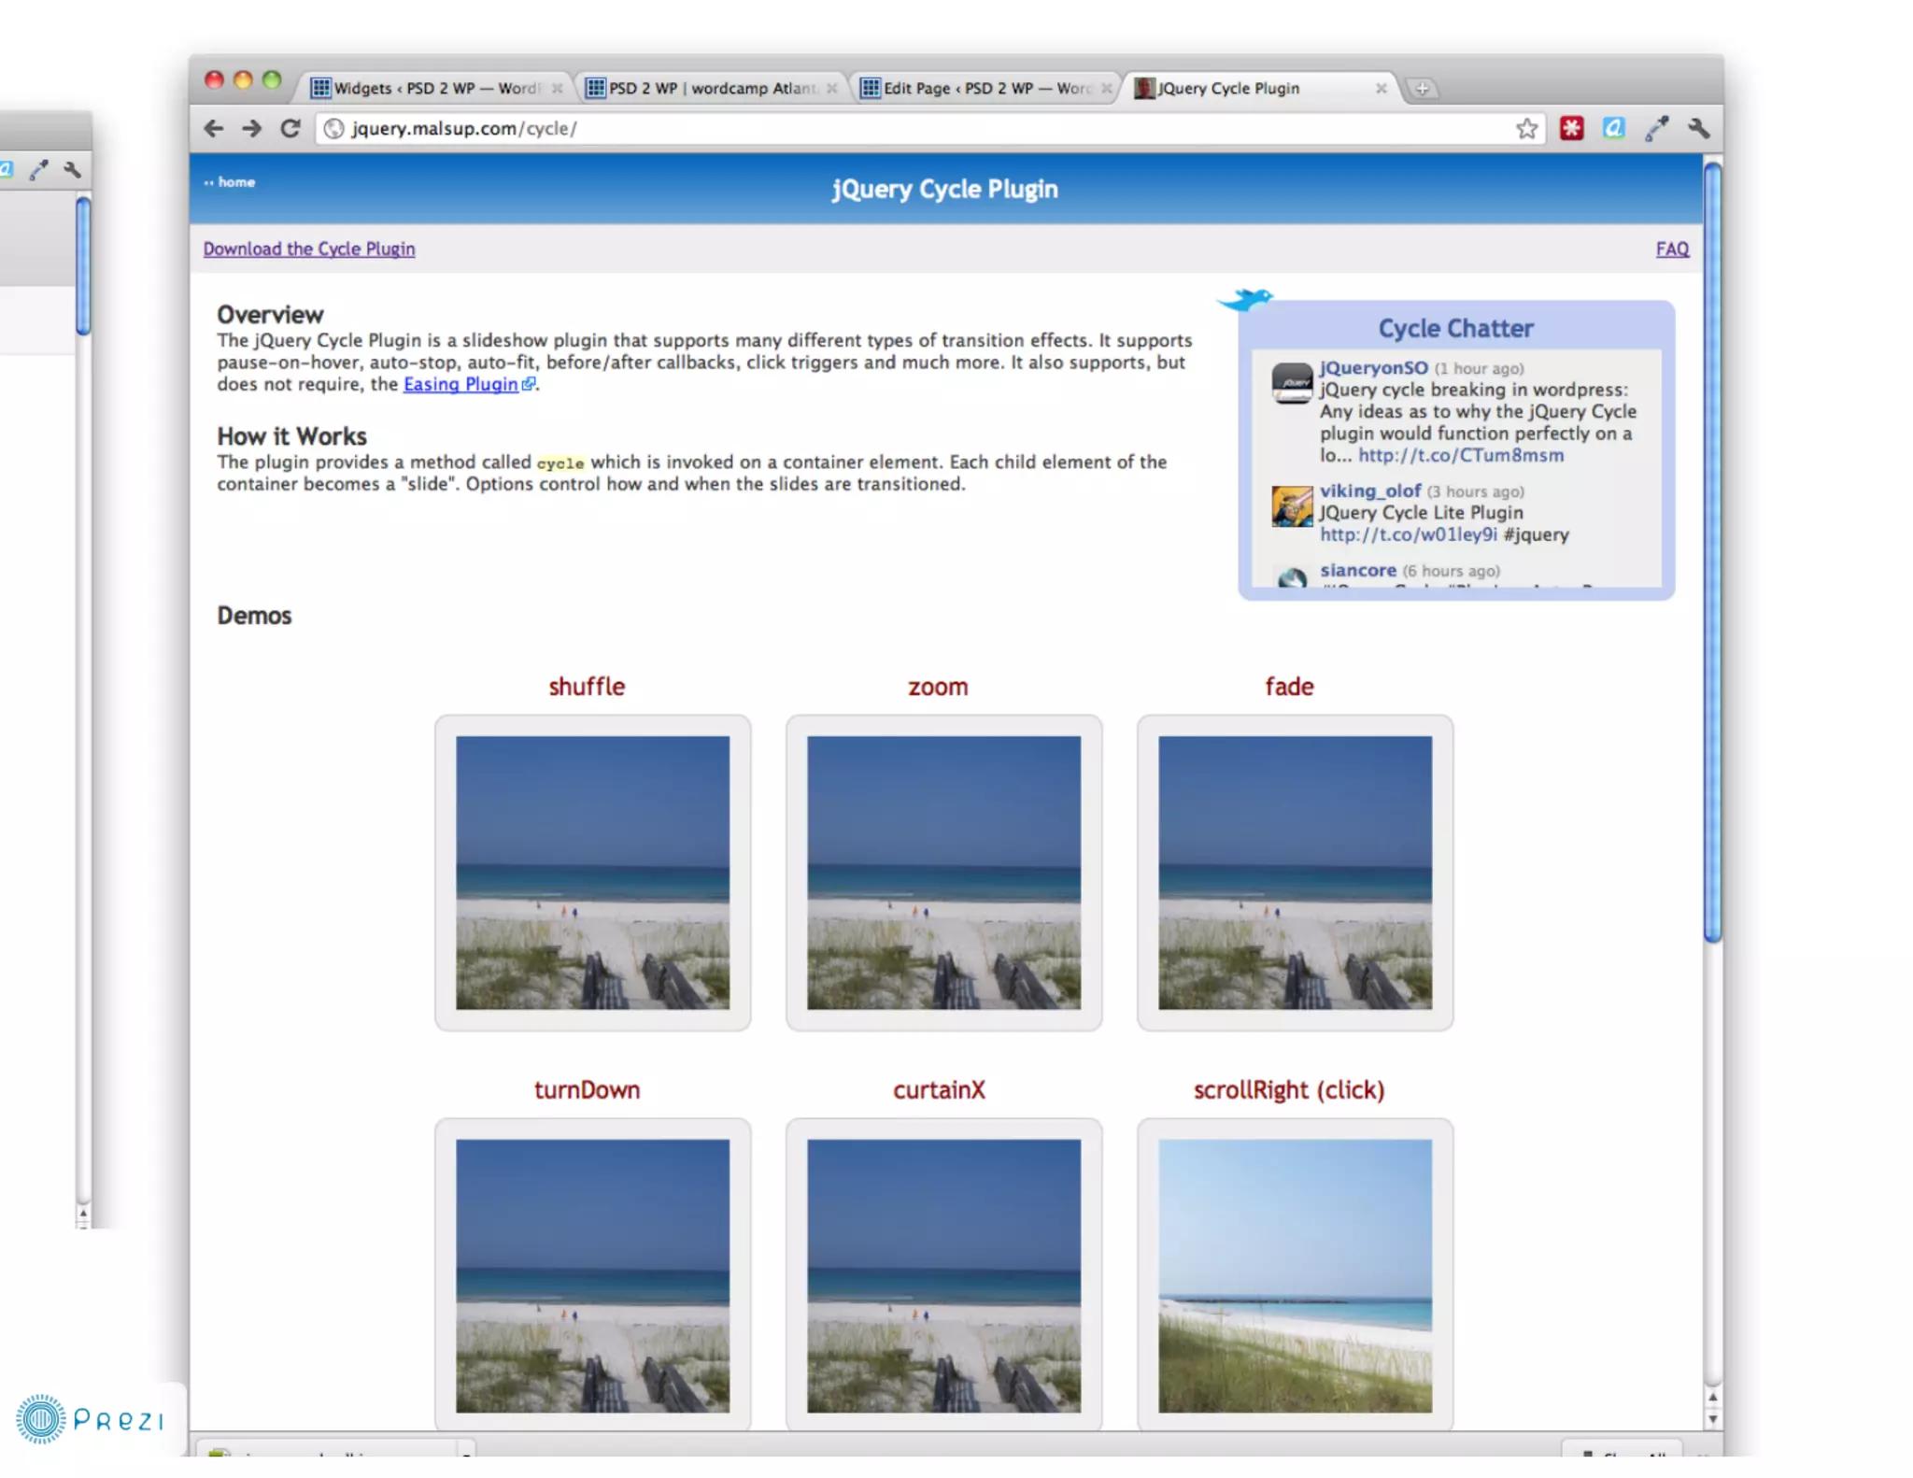
Task: Click the browser back arrow
Action: [x=214, y=128]
